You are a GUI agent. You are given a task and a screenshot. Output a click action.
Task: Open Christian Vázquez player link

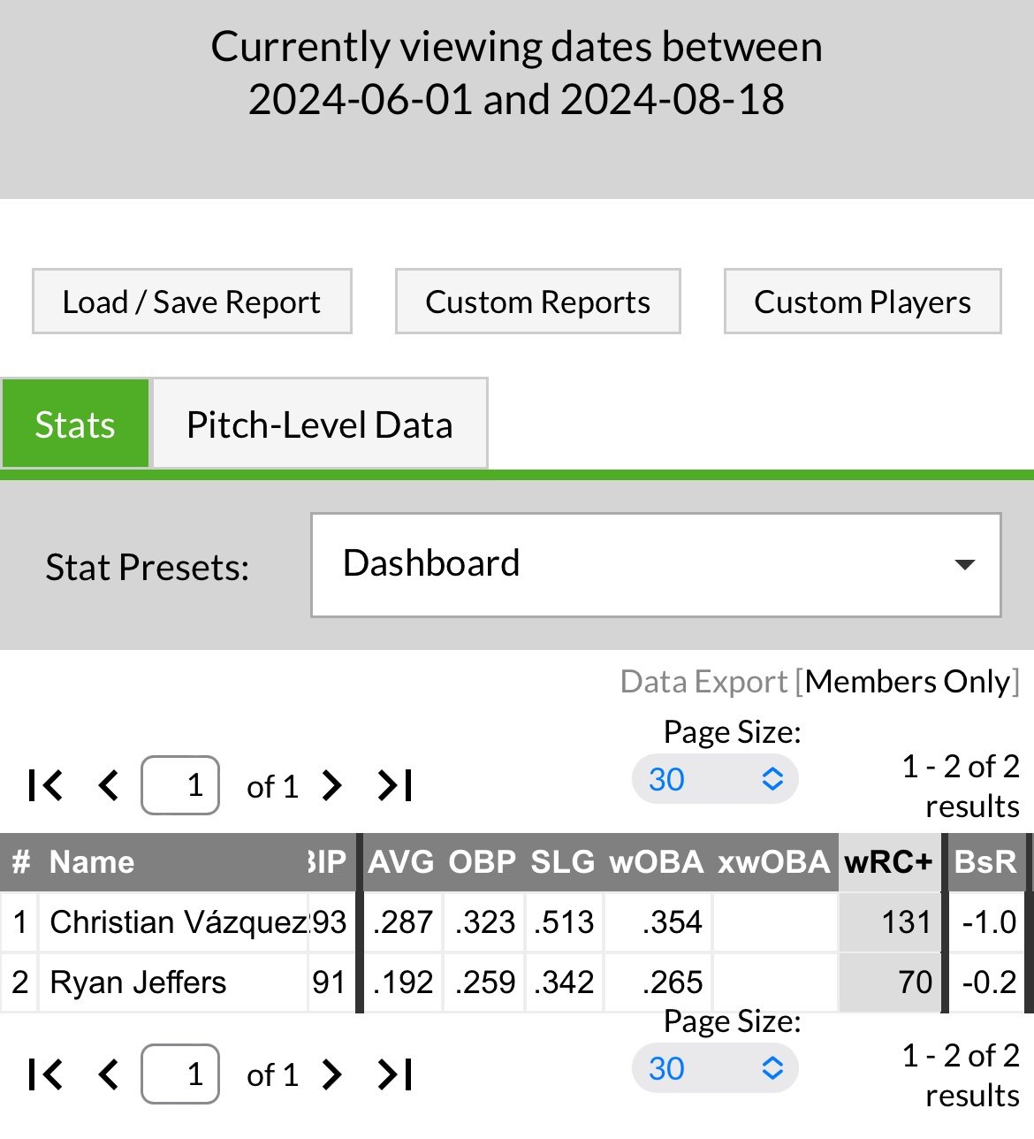pyautogui.click(x=177, y=922)
